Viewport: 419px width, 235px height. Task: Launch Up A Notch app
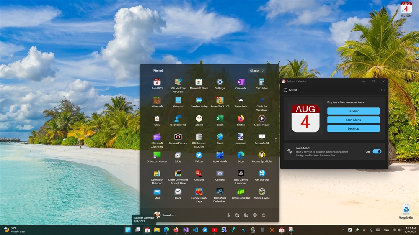[220, 157]
